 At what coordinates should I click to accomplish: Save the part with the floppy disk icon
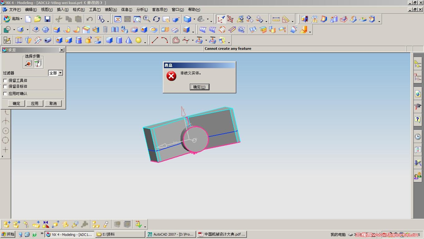point(47,19)
